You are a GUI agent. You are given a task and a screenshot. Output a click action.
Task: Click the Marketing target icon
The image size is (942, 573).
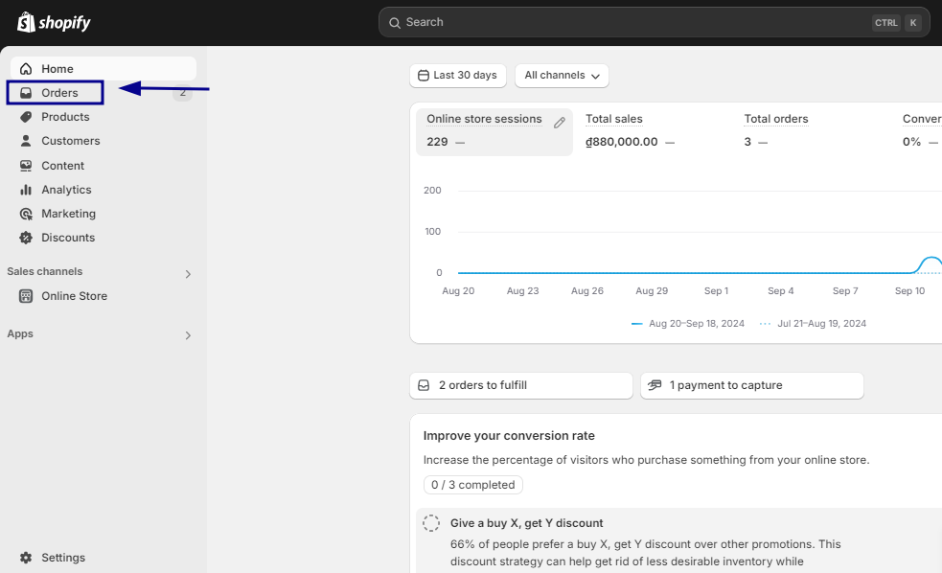(26, 214)
